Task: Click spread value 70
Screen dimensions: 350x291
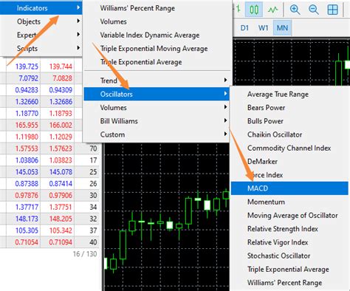Action: (x=93, y=148)
